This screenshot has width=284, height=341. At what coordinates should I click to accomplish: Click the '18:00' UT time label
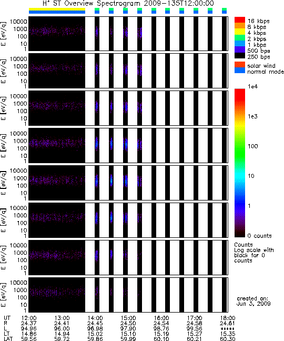(228, 318)
